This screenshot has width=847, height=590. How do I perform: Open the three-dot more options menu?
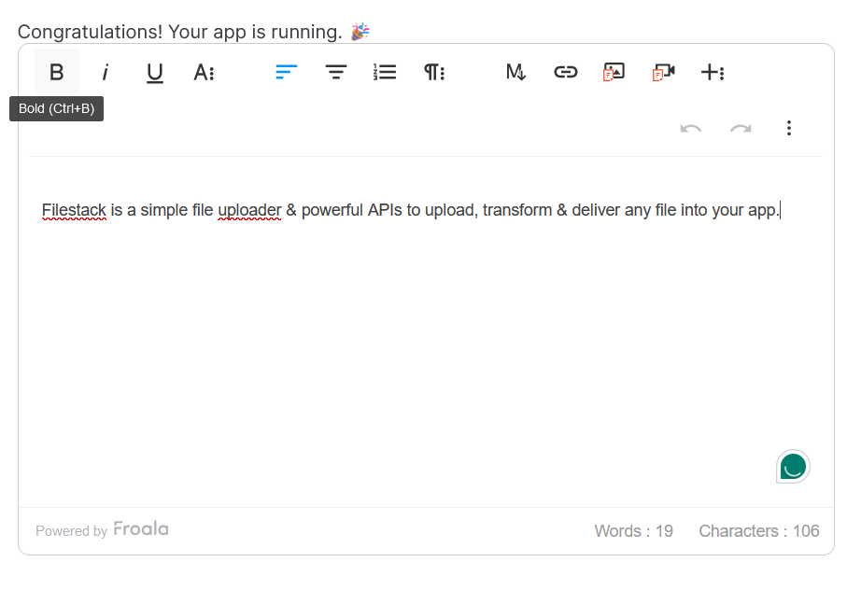[789, 128]
